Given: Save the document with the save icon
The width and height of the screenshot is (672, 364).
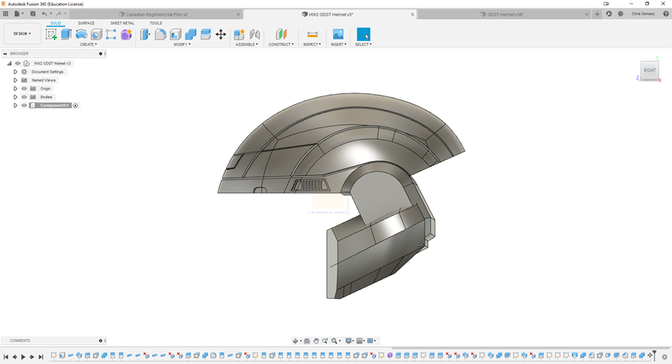Looking at the screenshot, I should pyautogui.click(x=33, y=14).
